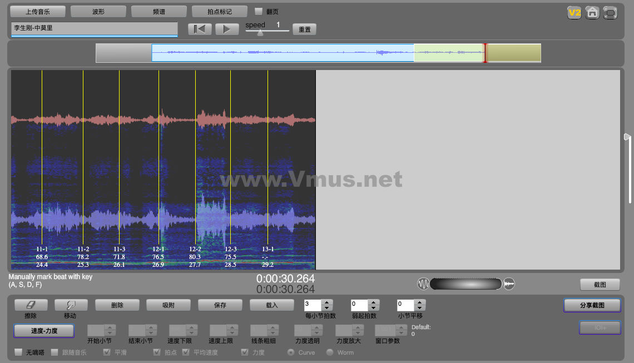Click the 弱起拍数 input field
Screen dimensions: 634x363
coord(359,305)
